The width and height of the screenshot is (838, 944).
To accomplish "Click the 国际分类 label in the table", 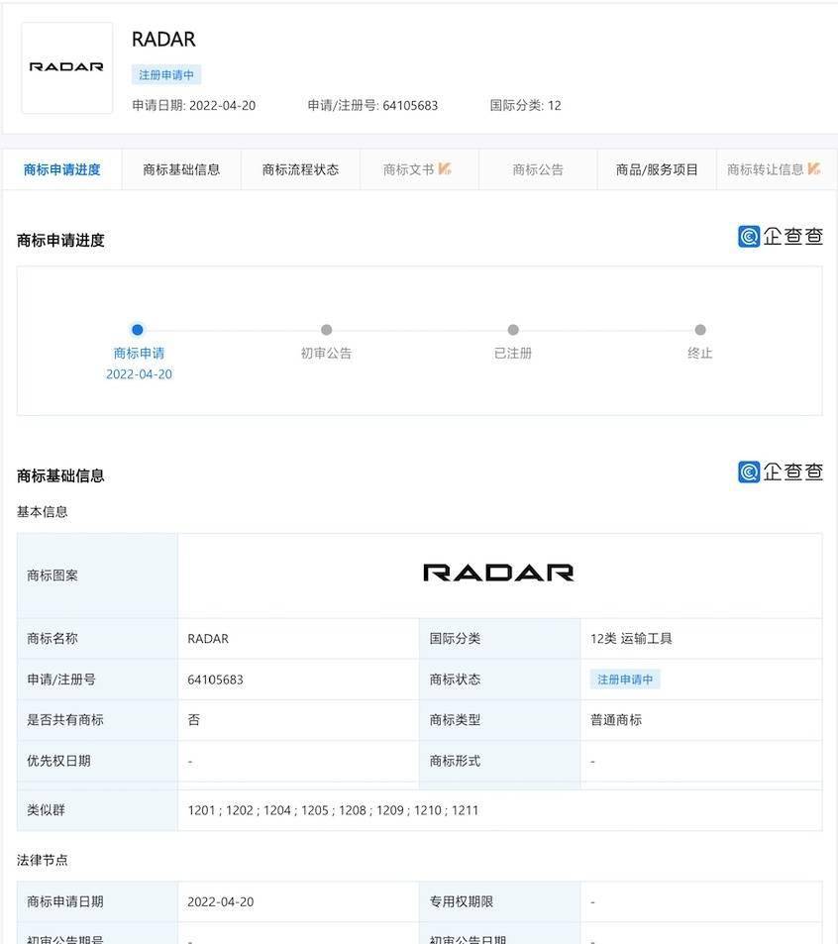I will (x=455, y=638).
